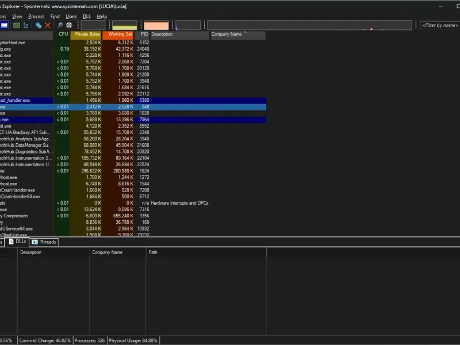The image size is (460, 345).
Task: Click Processes: 326 status bar entry
Action: [90, 340]
